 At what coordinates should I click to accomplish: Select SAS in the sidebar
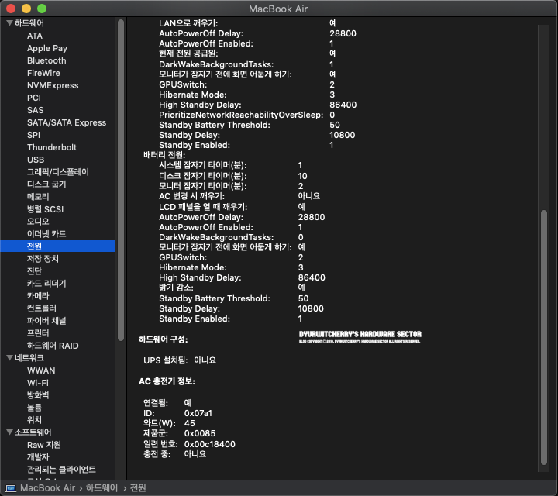click(x=35, y=110)
